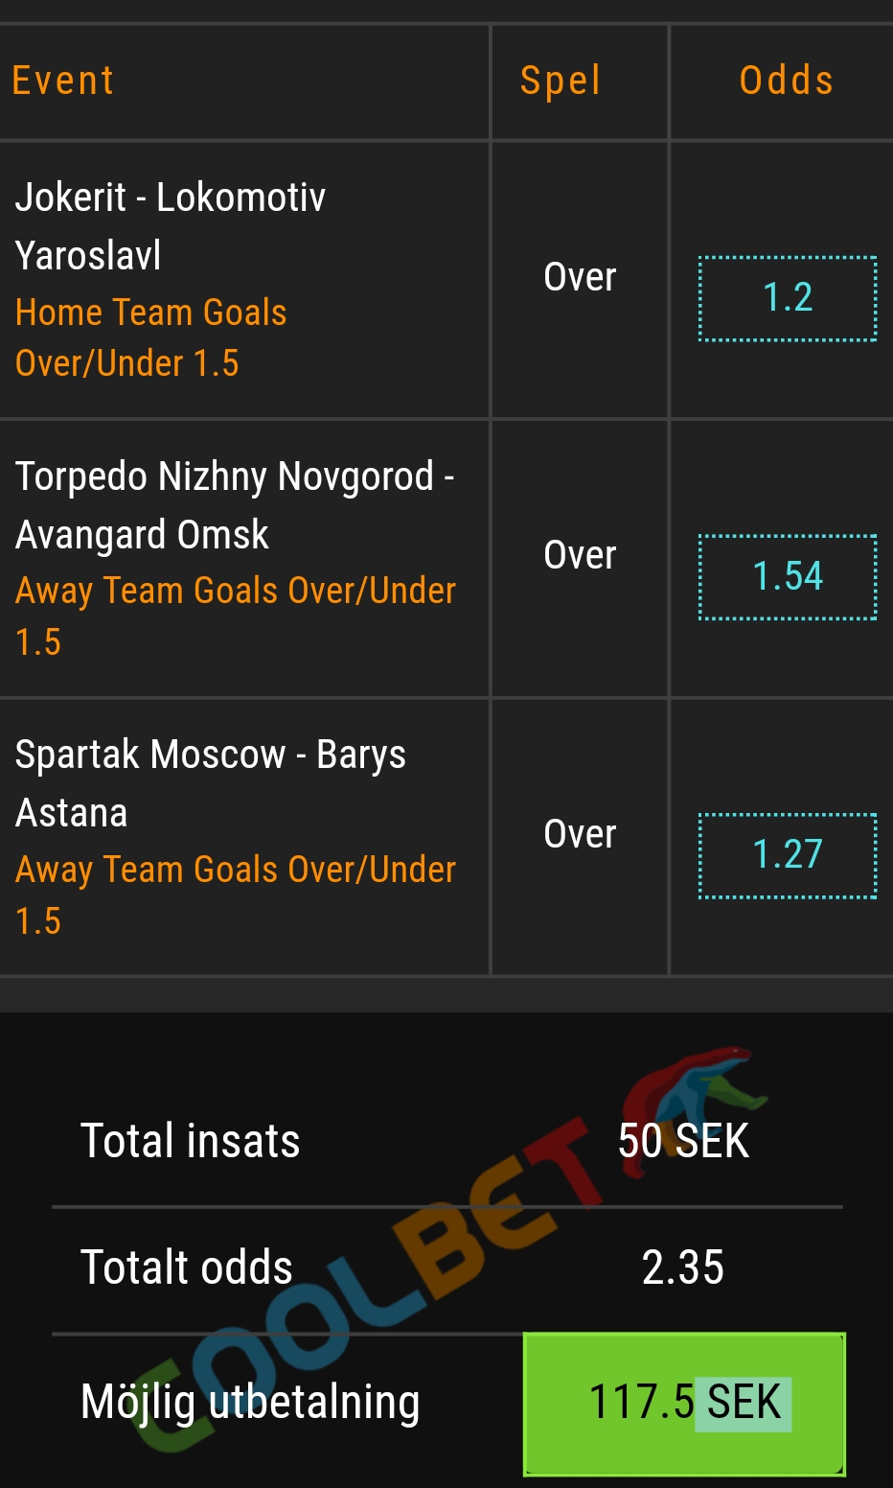Click the Möjlig utbetalning label
Viewport: 893px width, 1488px height.
tap(250, 1403)
